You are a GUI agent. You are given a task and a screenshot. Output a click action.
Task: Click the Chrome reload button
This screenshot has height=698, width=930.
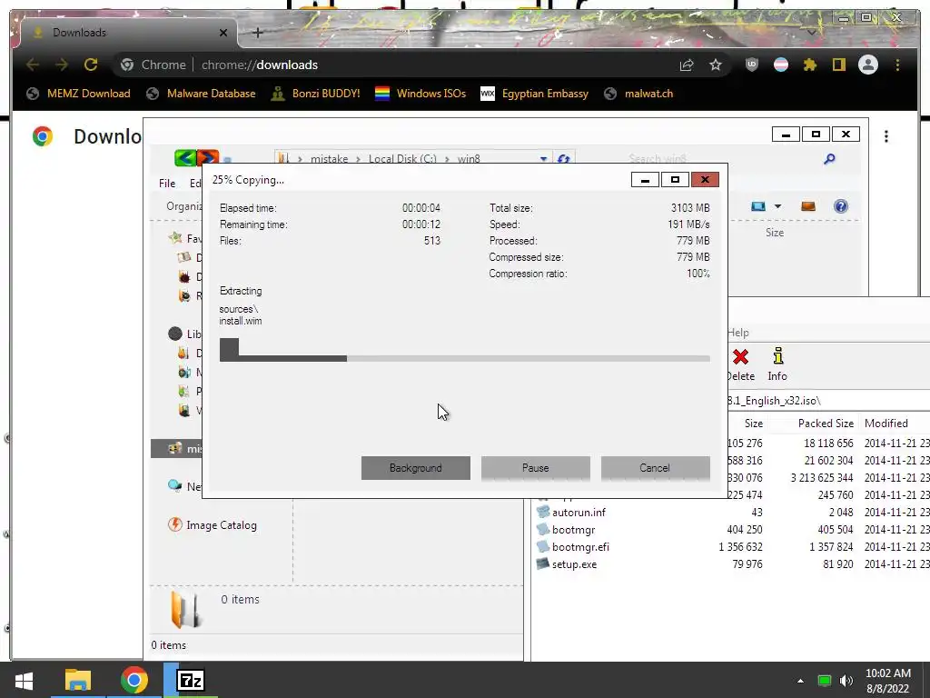[90, 65]
